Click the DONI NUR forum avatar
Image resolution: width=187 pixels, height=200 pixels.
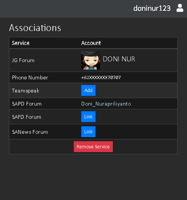click(x=90, y=60)
